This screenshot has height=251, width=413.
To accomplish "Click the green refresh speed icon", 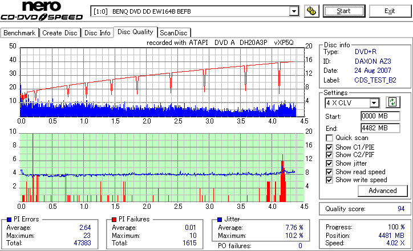I will coord(392,102).
